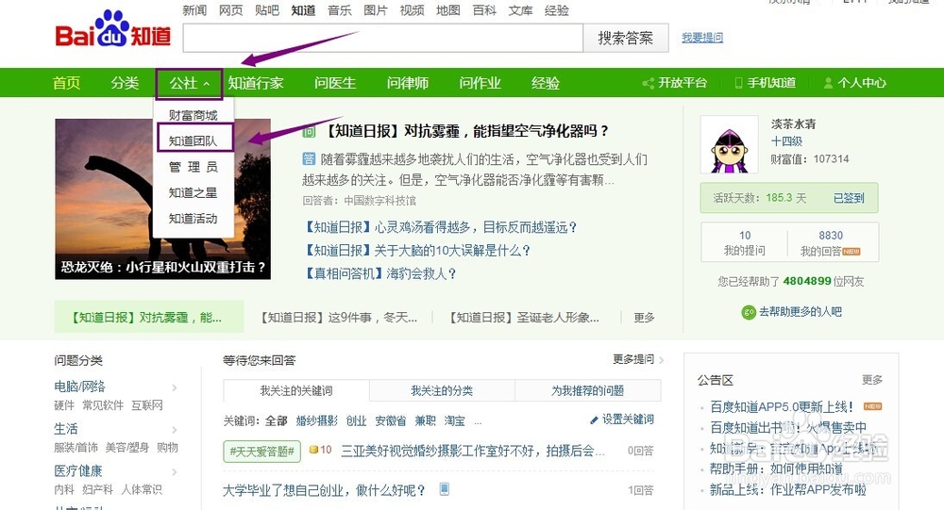Open 新闻 in top links
Screen dimensions: 944x510
click(194, 10)
